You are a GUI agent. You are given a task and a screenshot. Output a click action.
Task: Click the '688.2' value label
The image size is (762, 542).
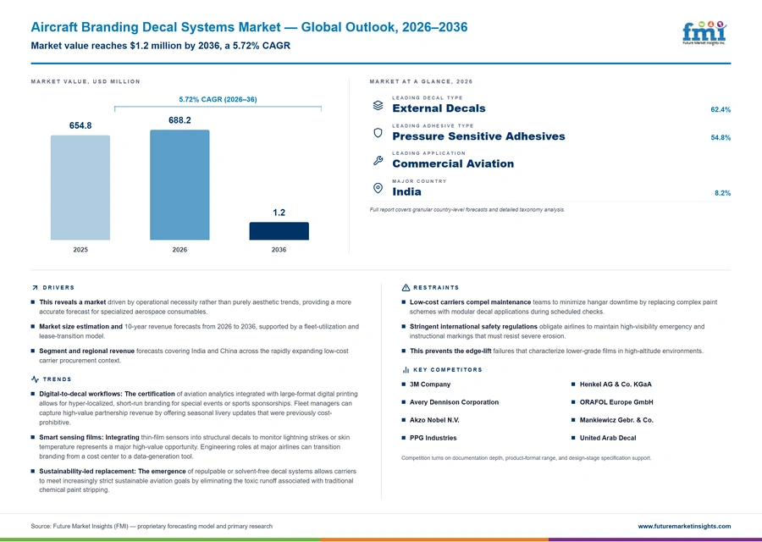point(179,120)
